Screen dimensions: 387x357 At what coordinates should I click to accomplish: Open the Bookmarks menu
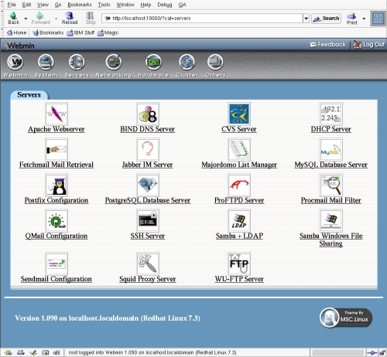click(80, 5)
